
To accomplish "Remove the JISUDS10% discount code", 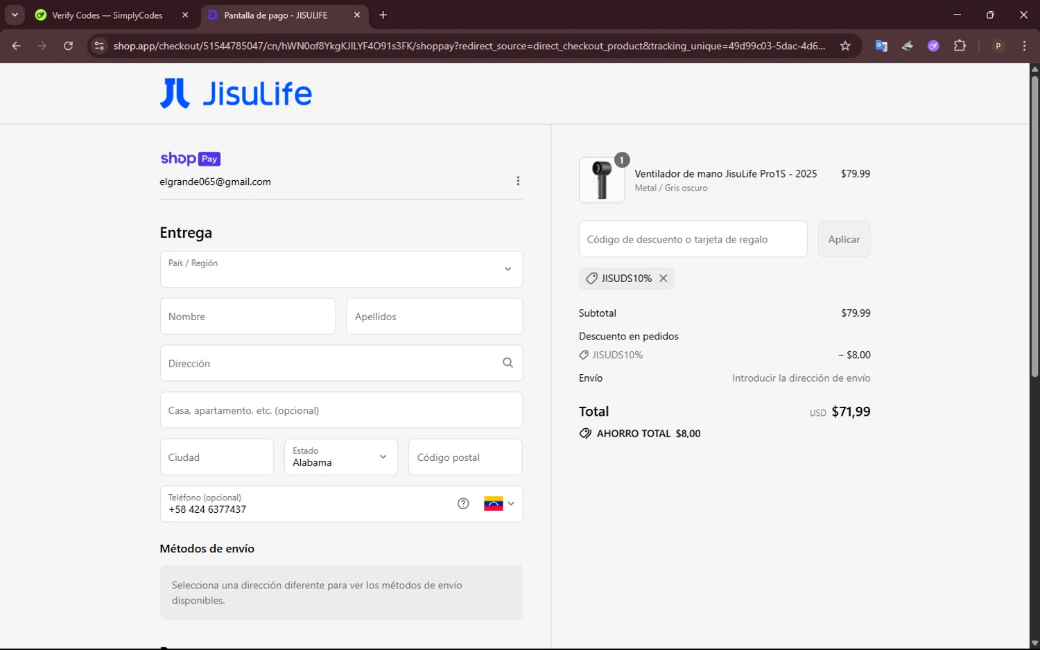I will click(664, 278).
